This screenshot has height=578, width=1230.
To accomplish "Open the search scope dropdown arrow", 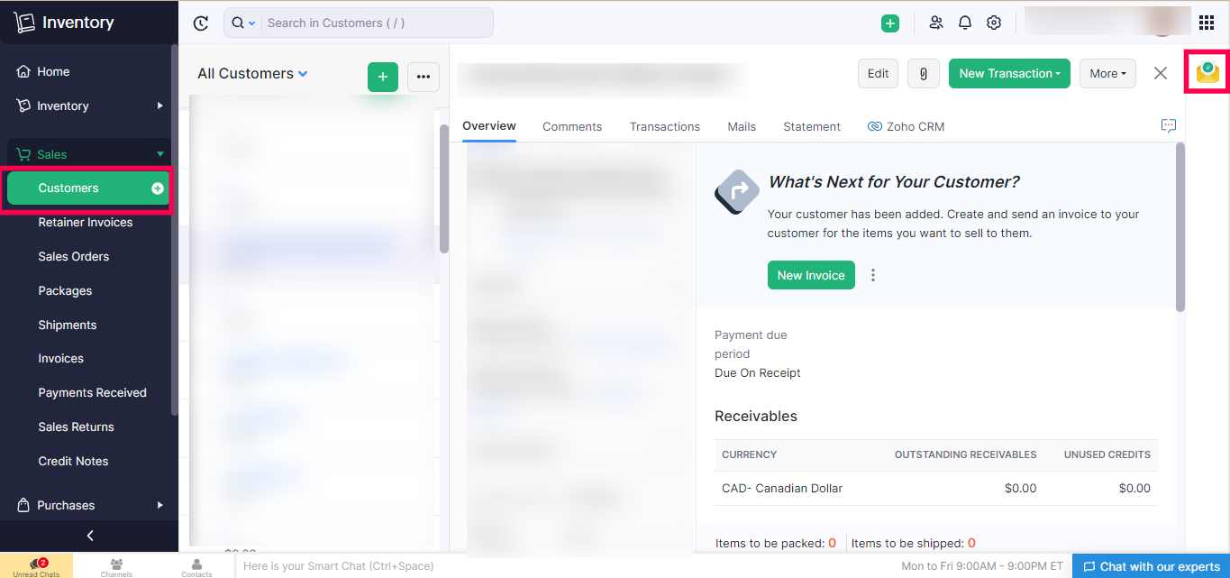I will pyautogui.click(x=251, y=23).
